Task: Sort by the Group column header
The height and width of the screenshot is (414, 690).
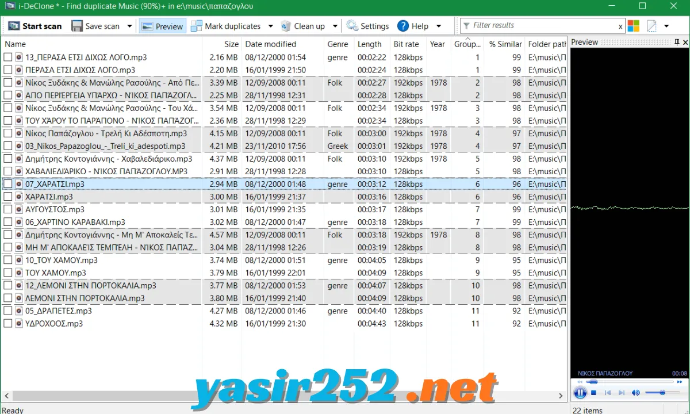Action: tap(467, 44)
